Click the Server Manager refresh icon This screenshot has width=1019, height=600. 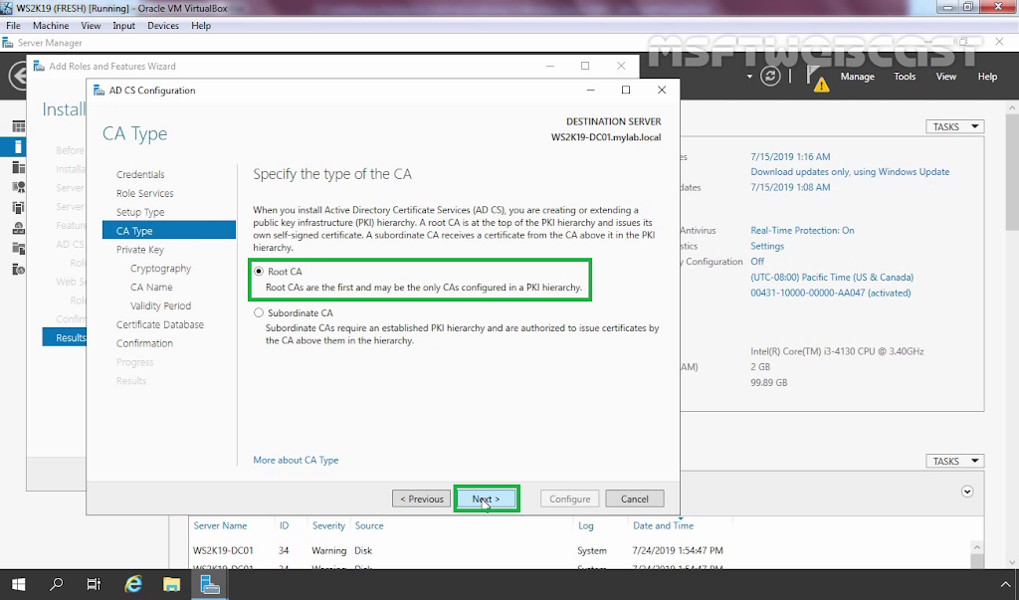(770, 76)
